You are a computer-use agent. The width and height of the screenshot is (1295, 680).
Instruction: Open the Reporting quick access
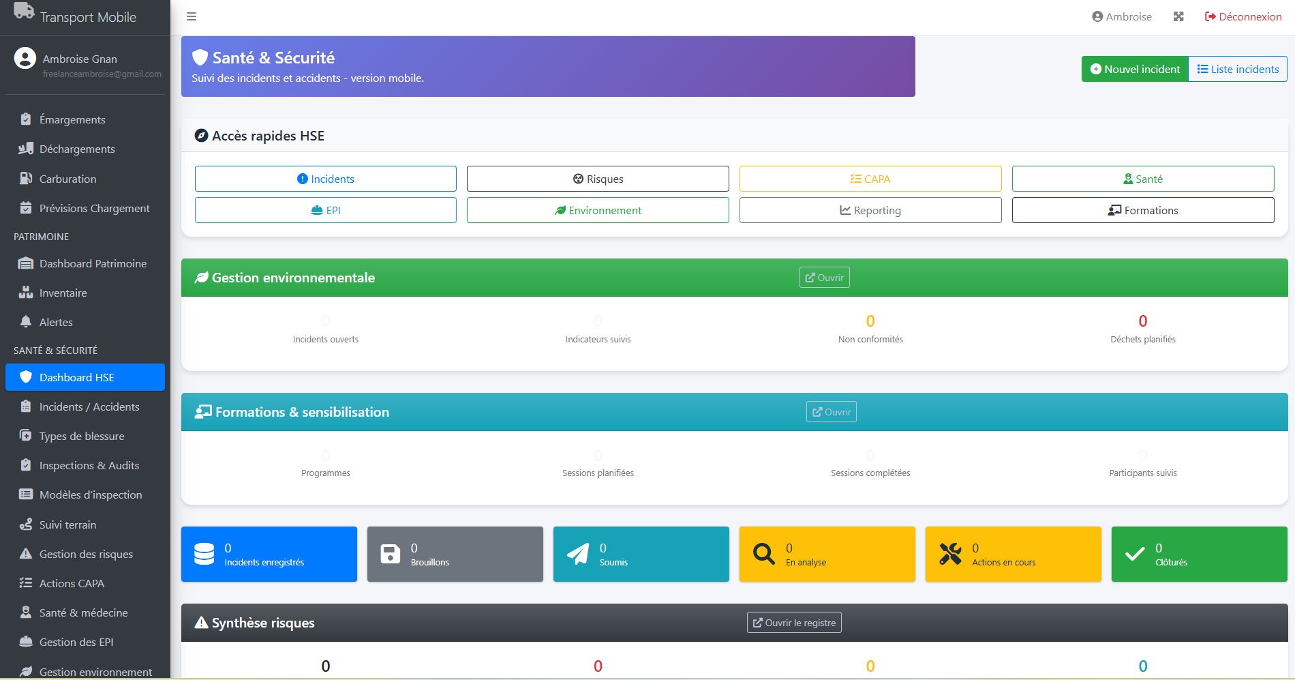coord(870,210)
